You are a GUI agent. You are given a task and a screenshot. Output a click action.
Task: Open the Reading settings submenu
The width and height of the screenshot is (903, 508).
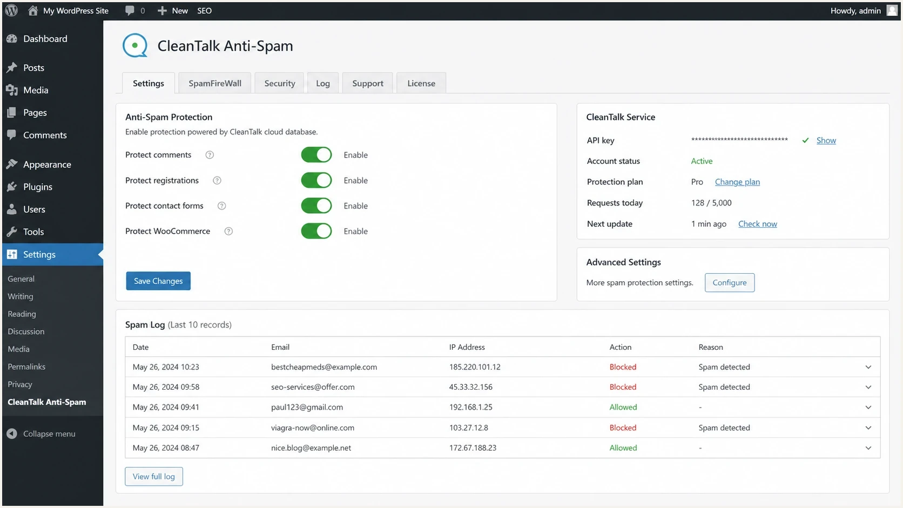coord(22,314)
